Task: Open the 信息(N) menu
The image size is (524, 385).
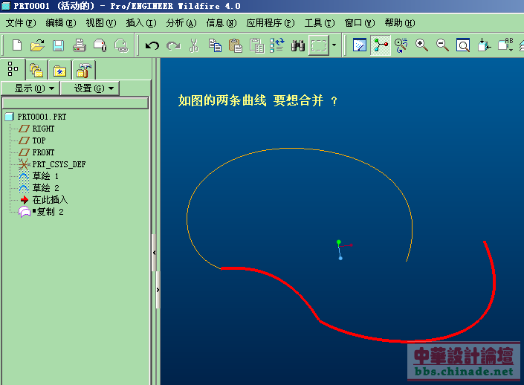Action: 221,23
